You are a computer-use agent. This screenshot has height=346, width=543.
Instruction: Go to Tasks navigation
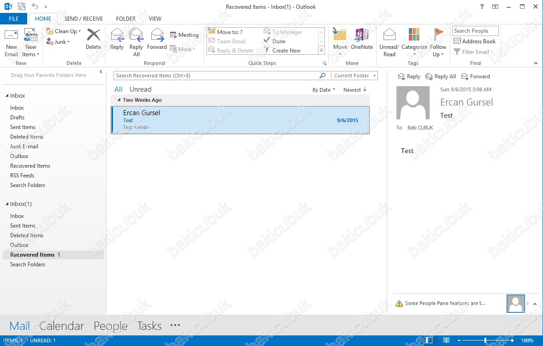pos(149,326)
